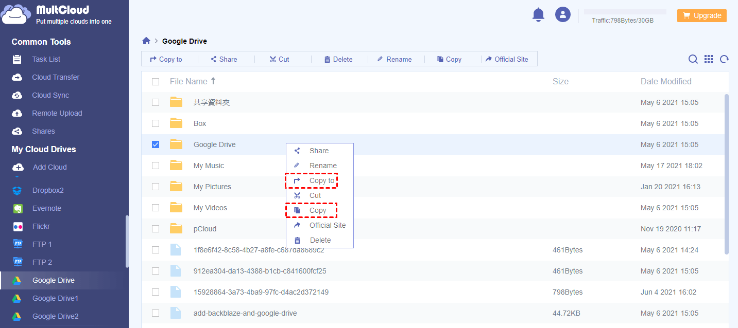Click the Upgrade button
Screen dimensions: 738x328
click(702, 15)
